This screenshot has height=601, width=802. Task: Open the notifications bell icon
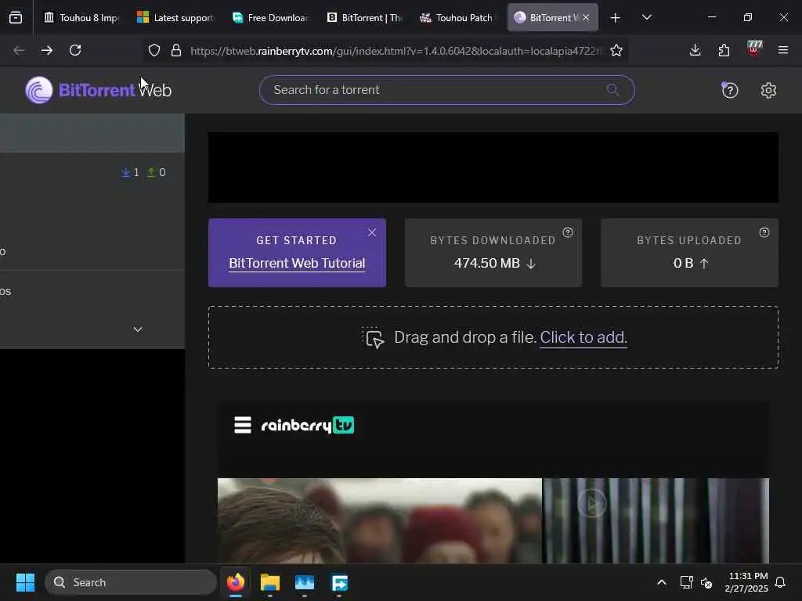point(780,582)
